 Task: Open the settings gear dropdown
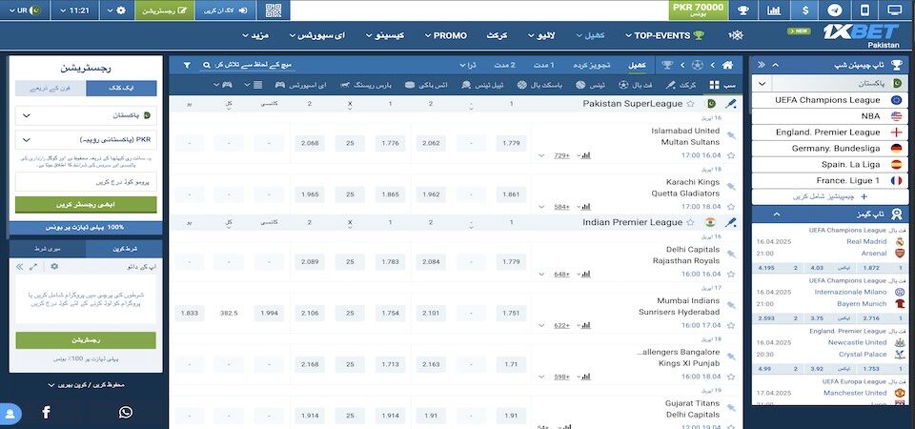click(116, 10)
